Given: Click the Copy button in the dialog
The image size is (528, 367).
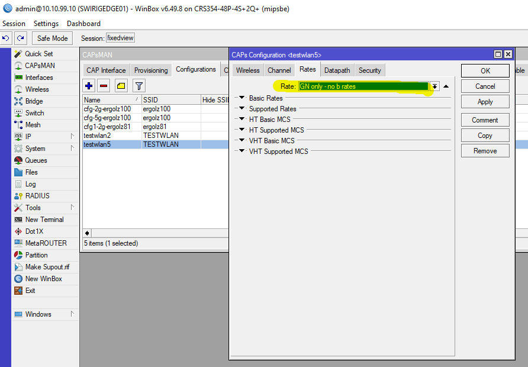Looking at the screenshot, I should coord(485,136).
